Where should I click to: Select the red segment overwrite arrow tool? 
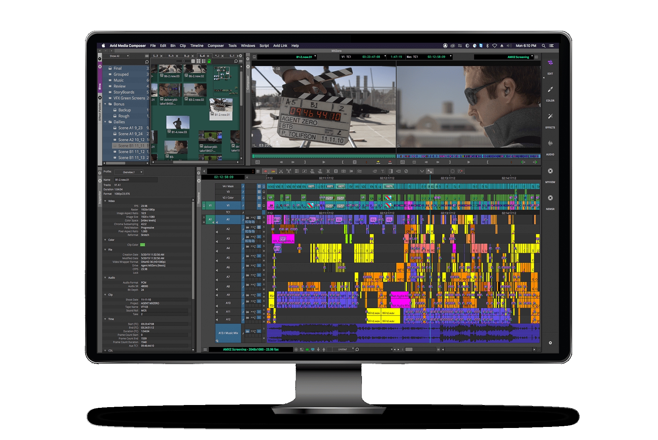point(265,171)
